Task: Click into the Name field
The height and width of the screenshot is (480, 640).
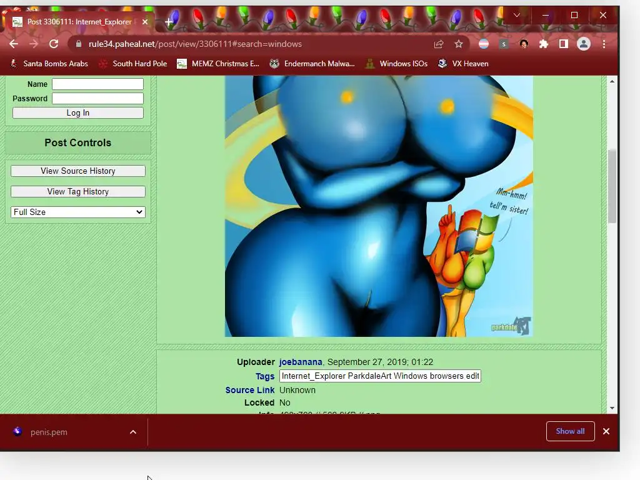Action: point(98,84)
